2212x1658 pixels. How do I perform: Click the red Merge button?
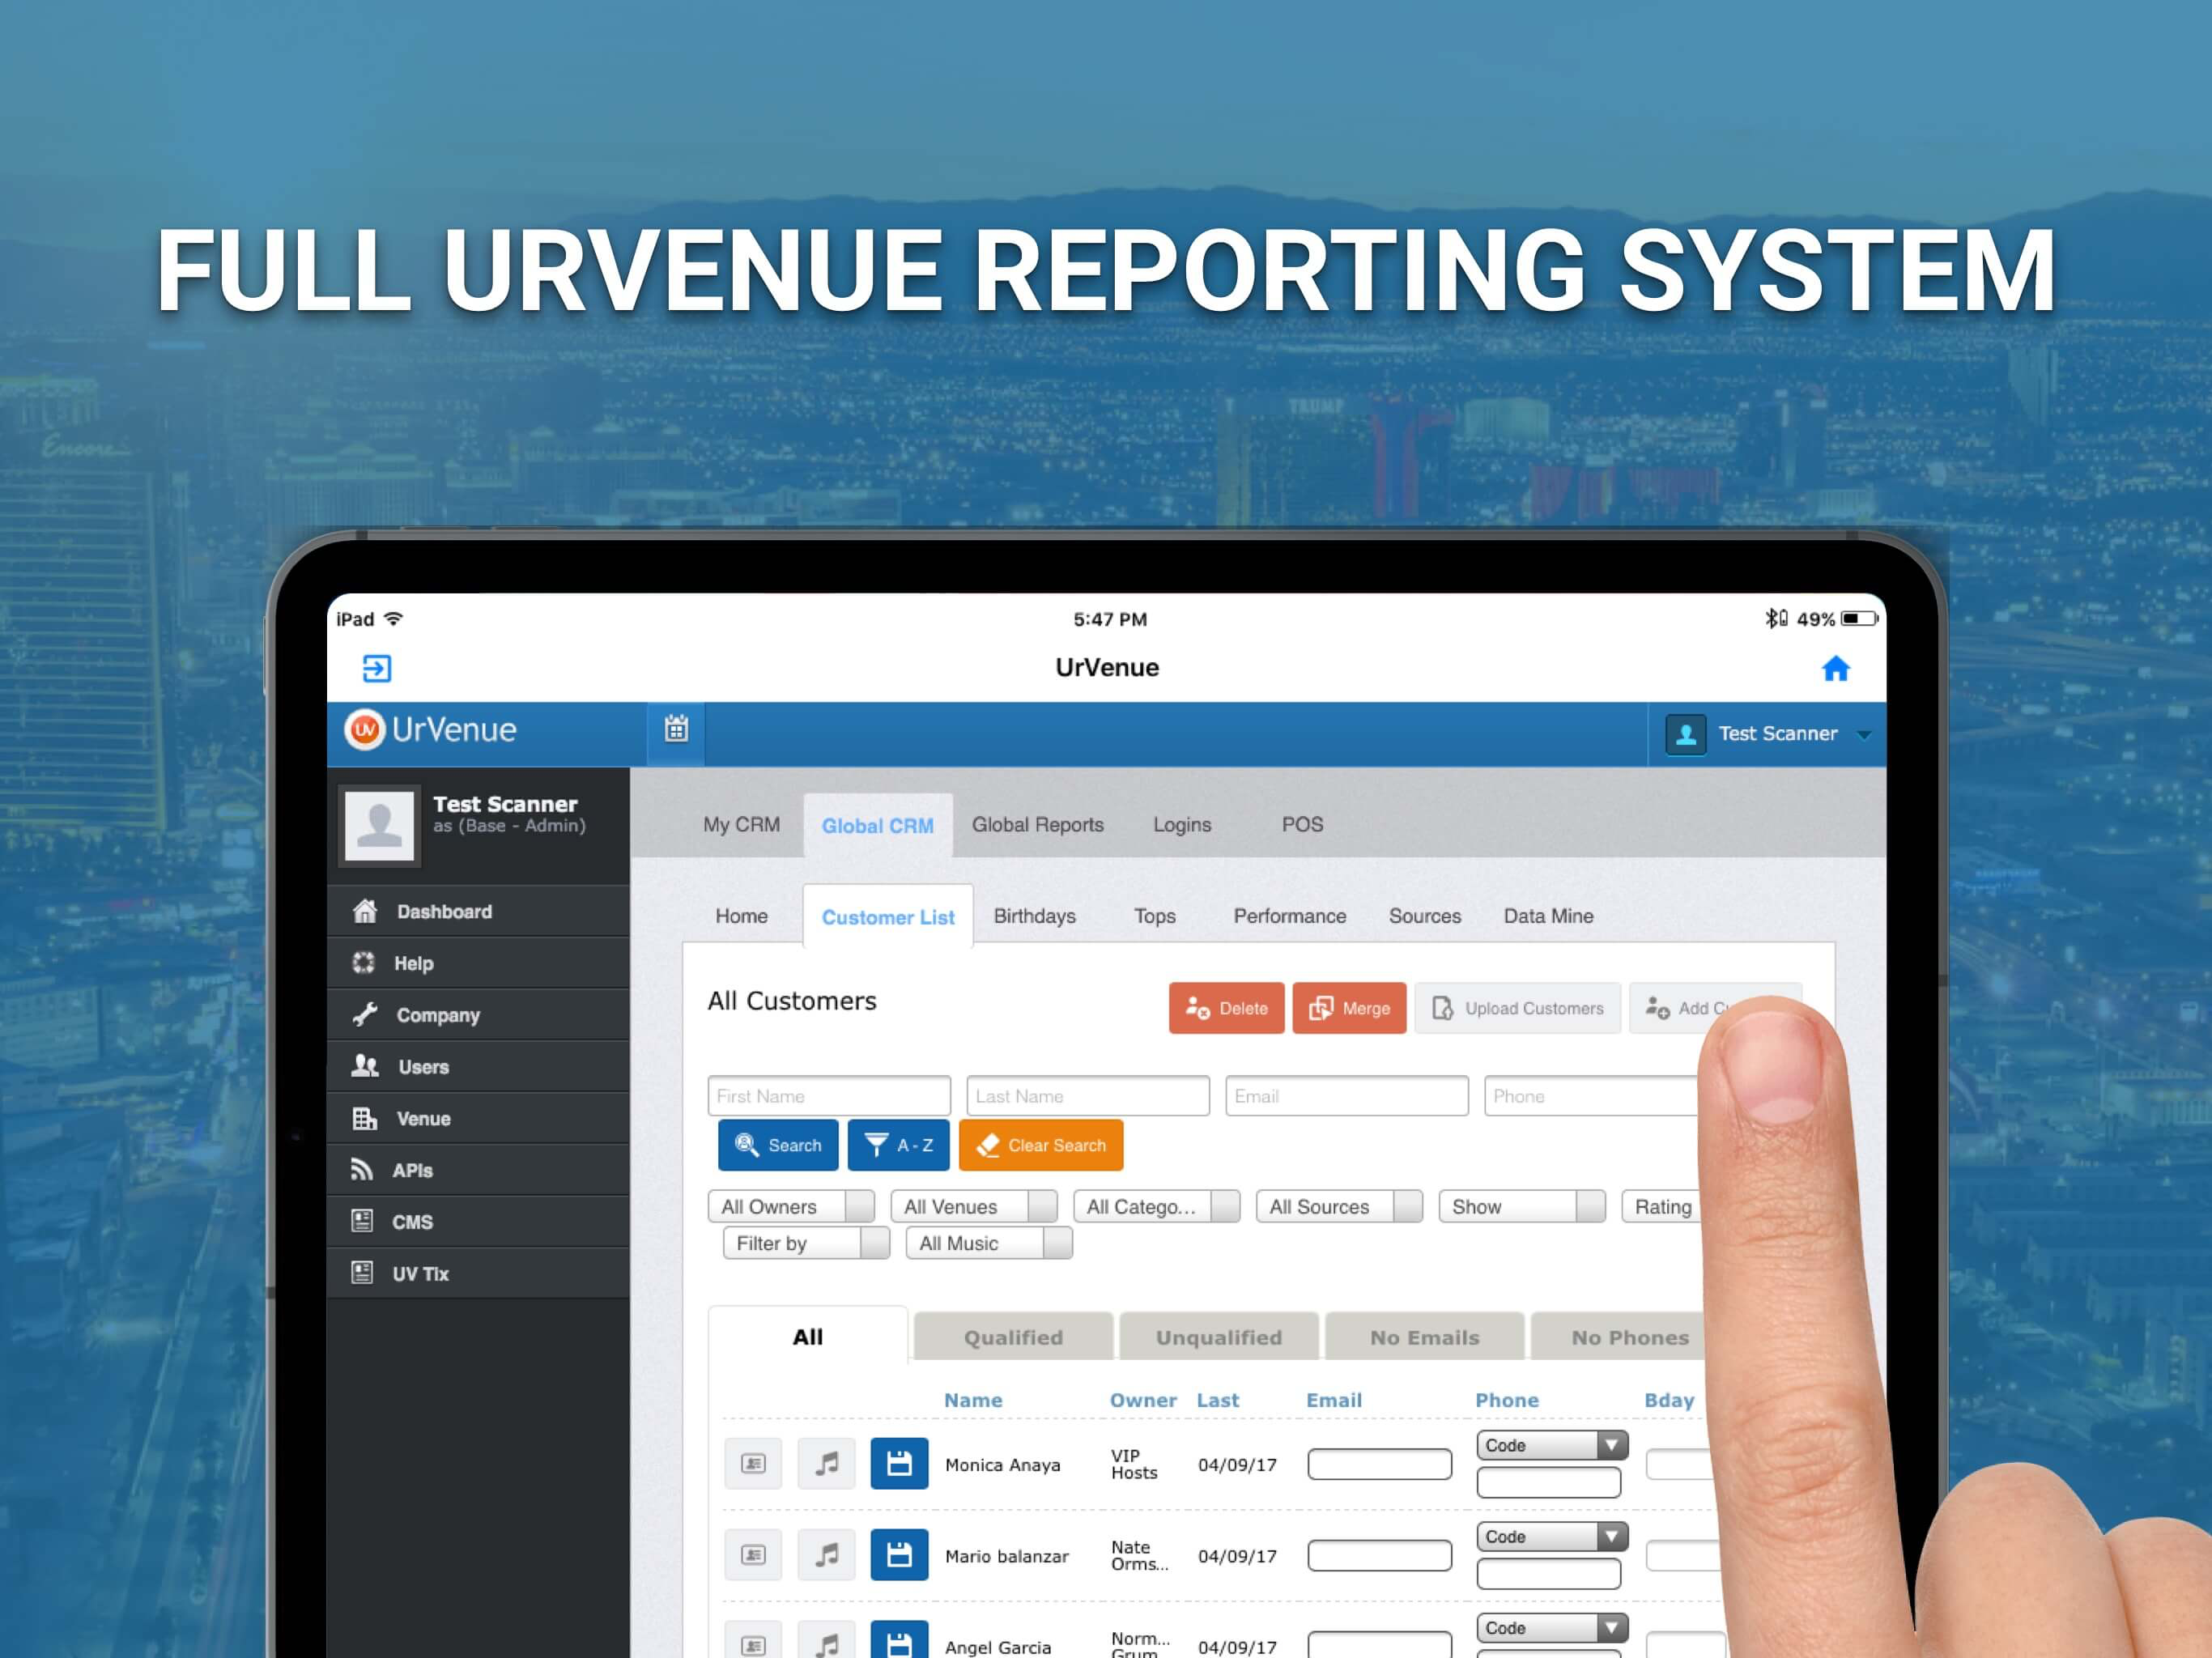[1348, 1008]
